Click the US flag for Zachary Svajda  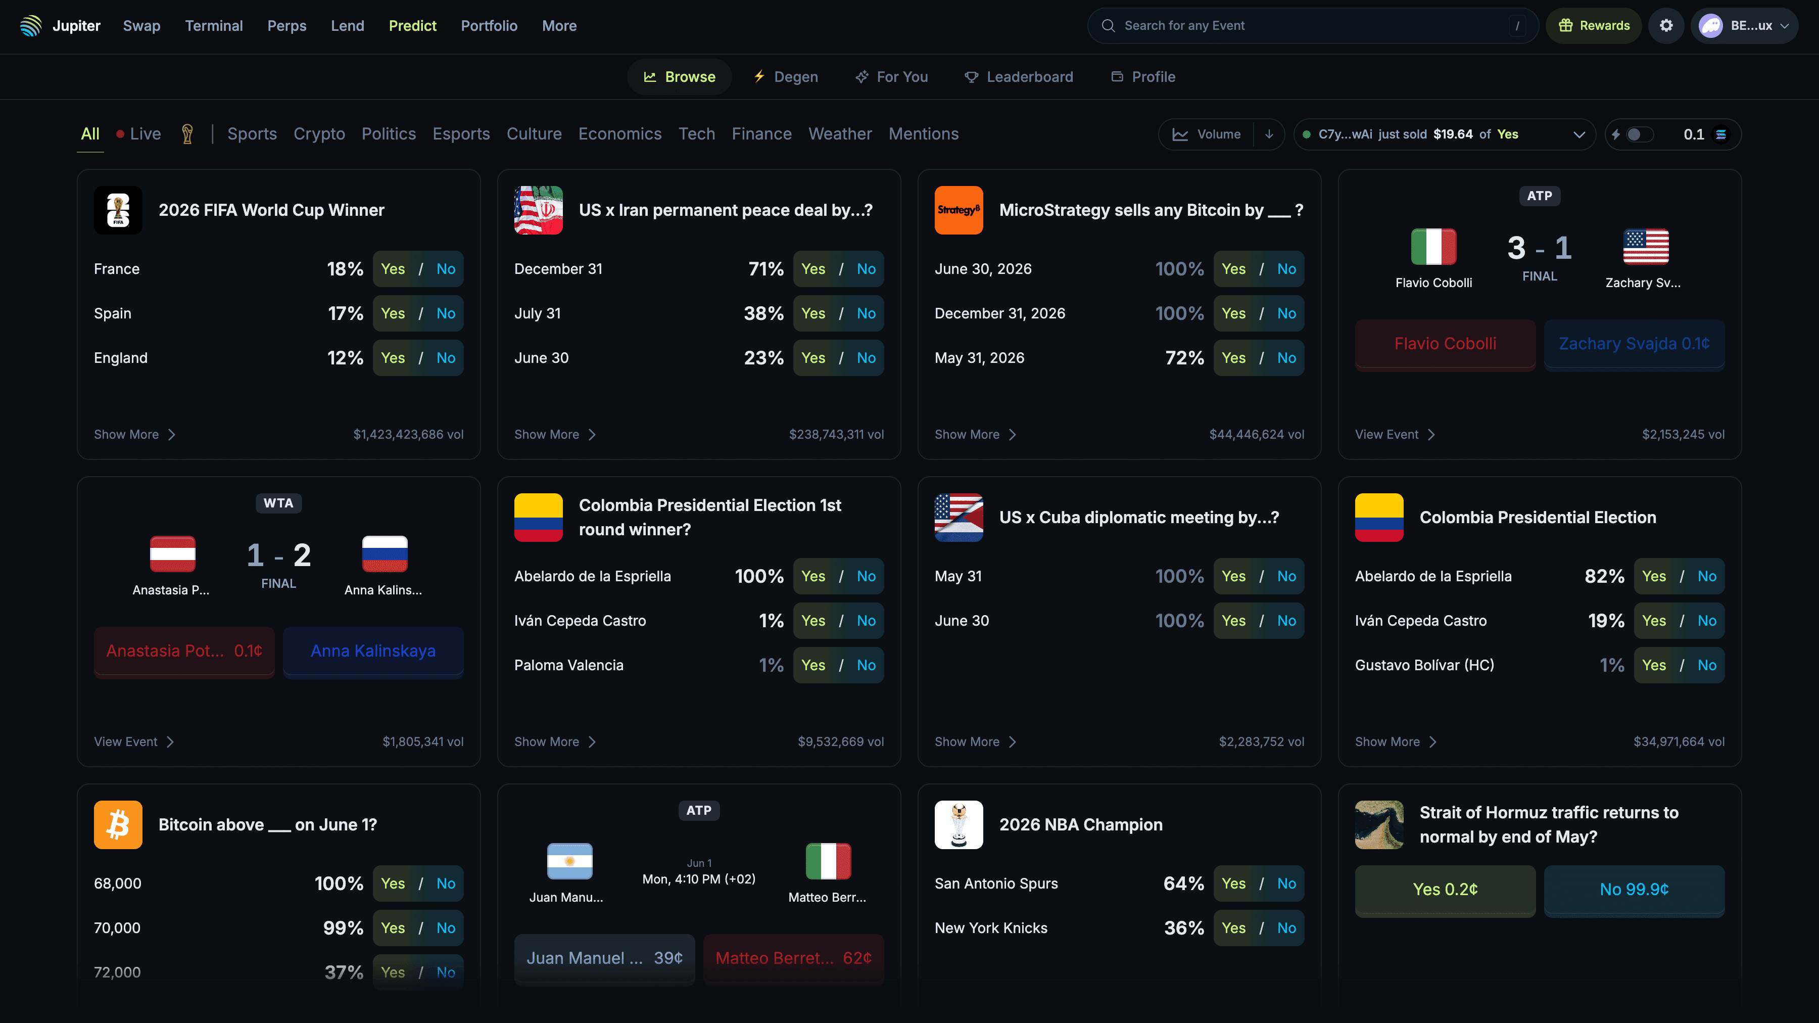point(1646,247)
